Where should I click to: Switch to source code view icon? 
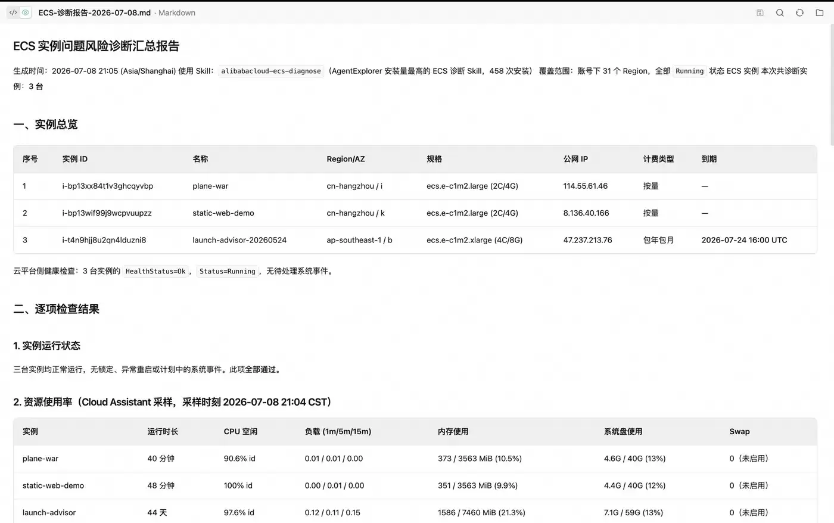13,13
